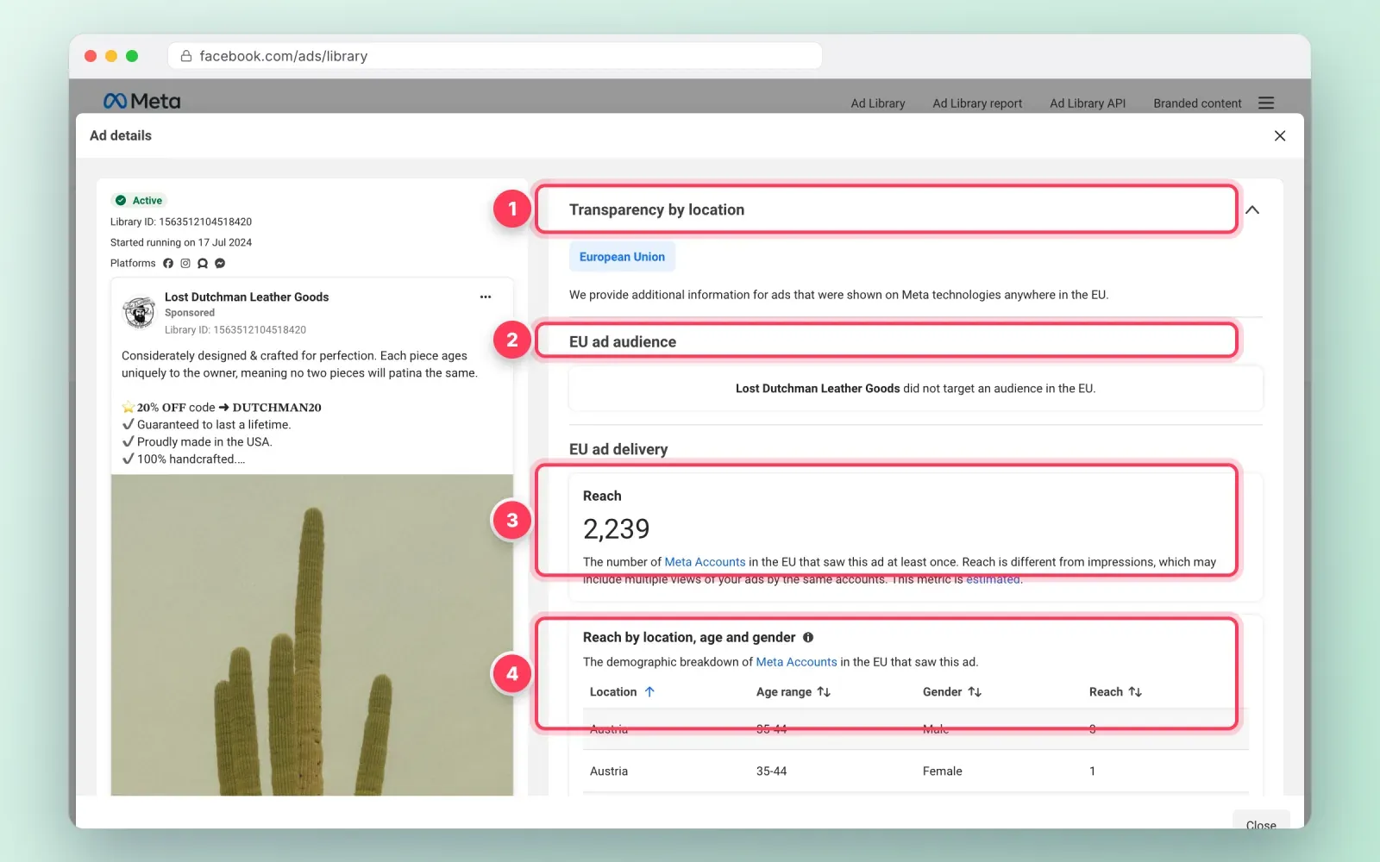
Task: Click the info icon beside Reach by location
Action: tap(808, 638)
